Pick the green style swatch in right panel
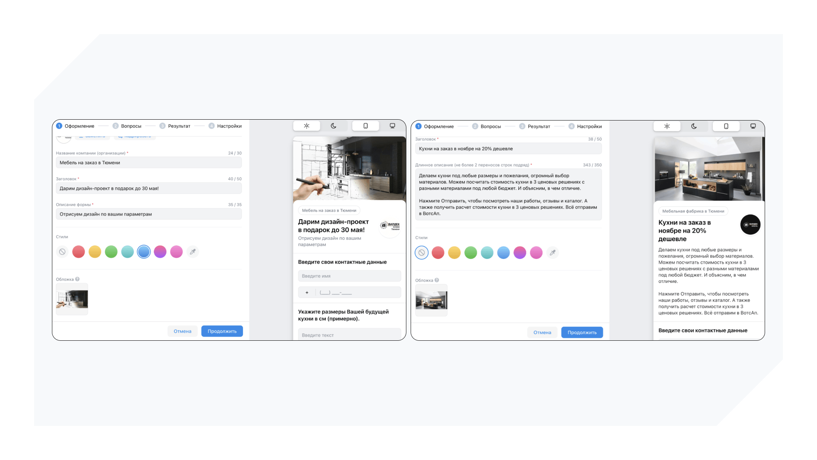The height and width of the screenshot is (460, 817). tap(471, 253)
